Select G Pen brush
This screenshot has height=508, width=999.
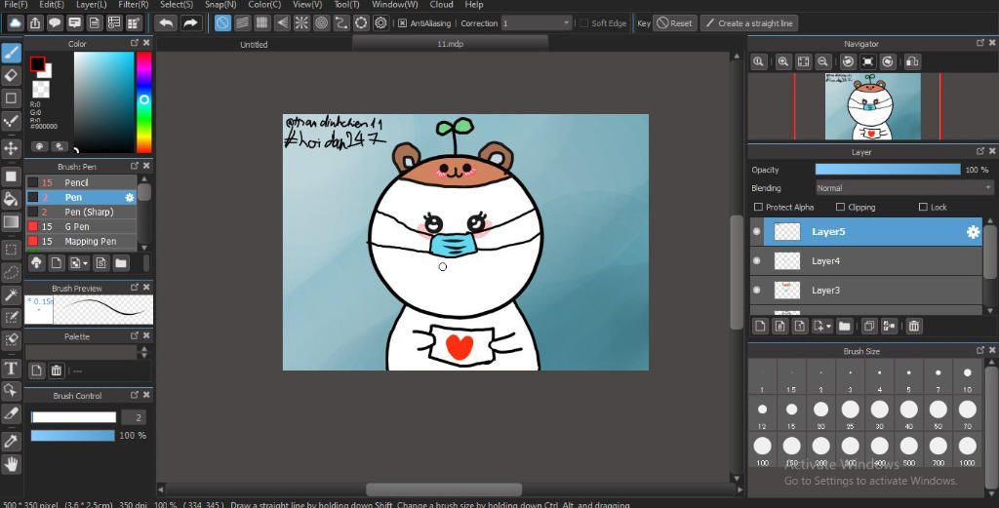[x=81, y=226]
